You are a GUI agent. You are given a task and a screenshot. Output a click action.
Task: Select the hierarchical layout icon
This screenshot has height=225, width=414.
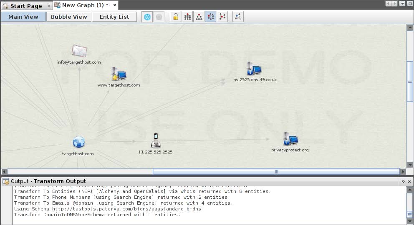pyautogui.click(x=199, y=17)
